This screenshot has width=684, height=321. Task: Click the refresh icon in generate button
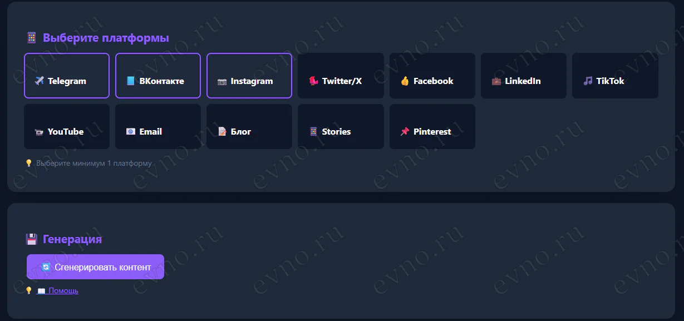tap(46, 267)
